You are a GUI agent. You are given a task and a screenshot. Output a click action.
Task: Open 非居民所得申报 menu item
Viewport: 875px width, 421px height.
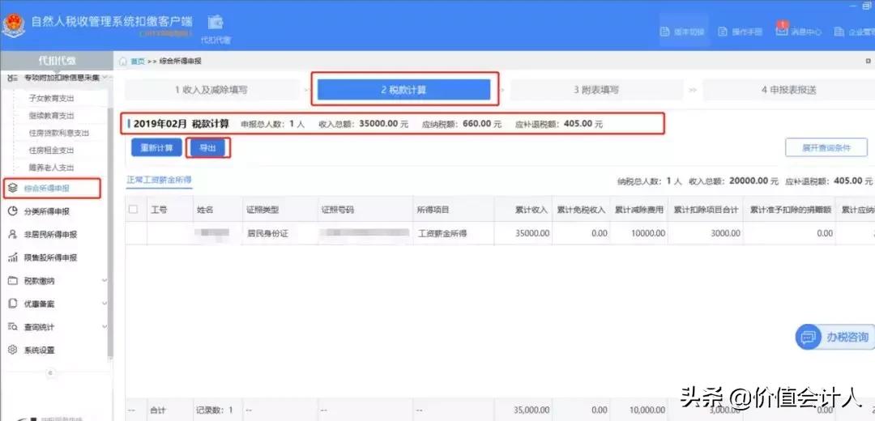(x=50, y=235)
